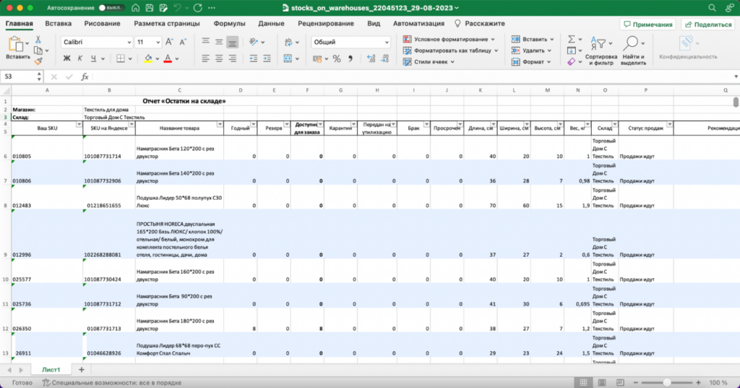
Task: Open the Формулы ribbon tab
Action: tap(229, 24)
